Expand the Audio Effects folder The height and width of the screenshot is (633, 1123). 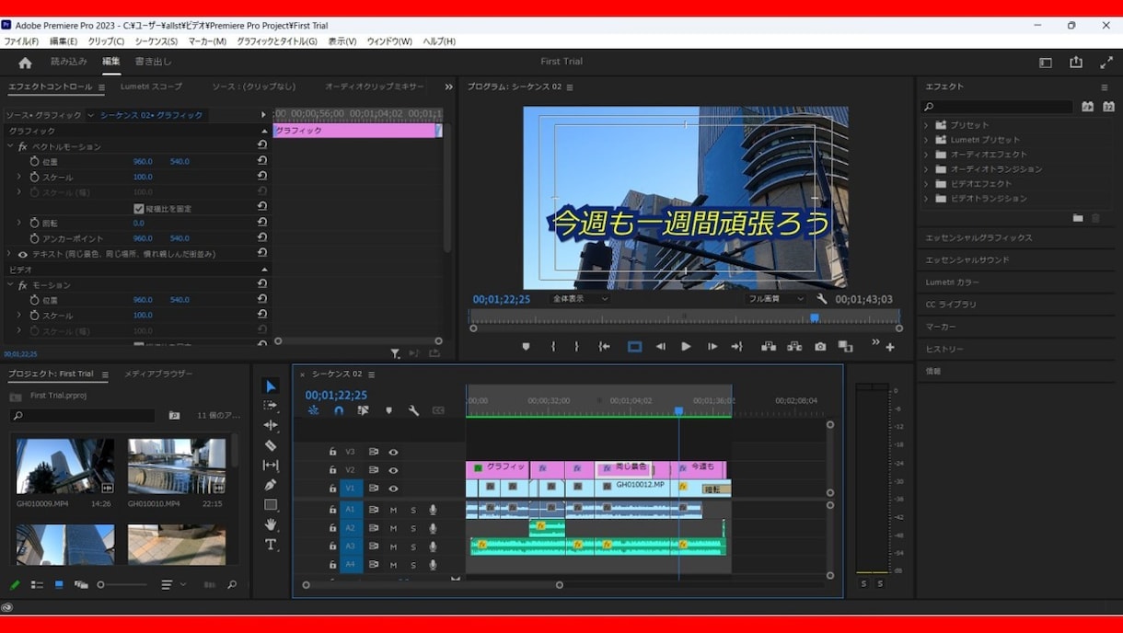coord(926,155)
